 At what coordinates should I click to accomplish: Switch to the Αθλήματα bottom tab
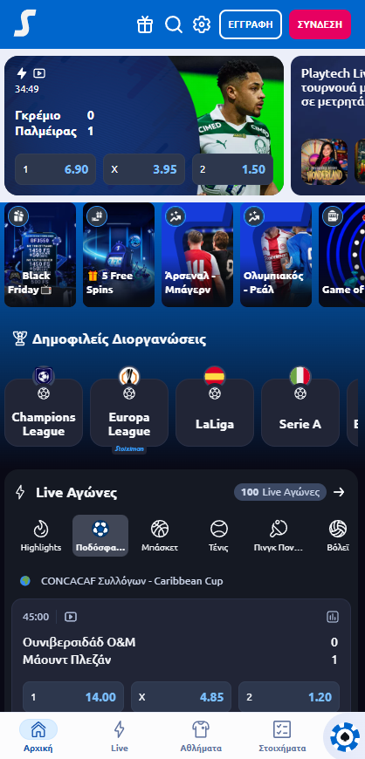pyautogui.click(x=201, y=736)
